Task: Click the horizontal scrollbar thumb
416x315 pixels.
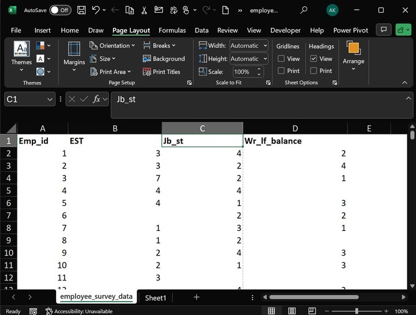Action: click(314, 297)
